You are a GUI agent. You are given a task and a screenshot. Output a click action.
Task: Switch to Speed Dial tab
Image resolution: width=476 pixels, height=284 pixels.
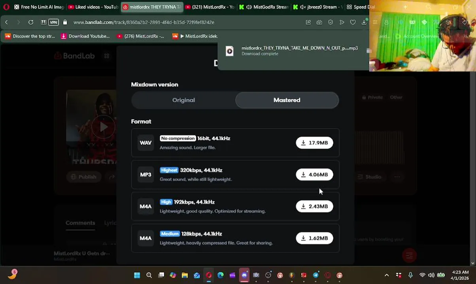point(361,7)
